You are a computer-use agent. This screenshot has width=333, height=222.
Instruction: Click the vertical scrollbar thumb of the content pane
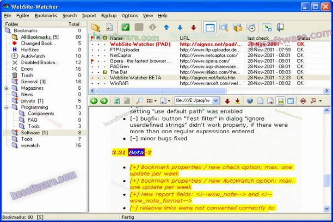[327, 180]
